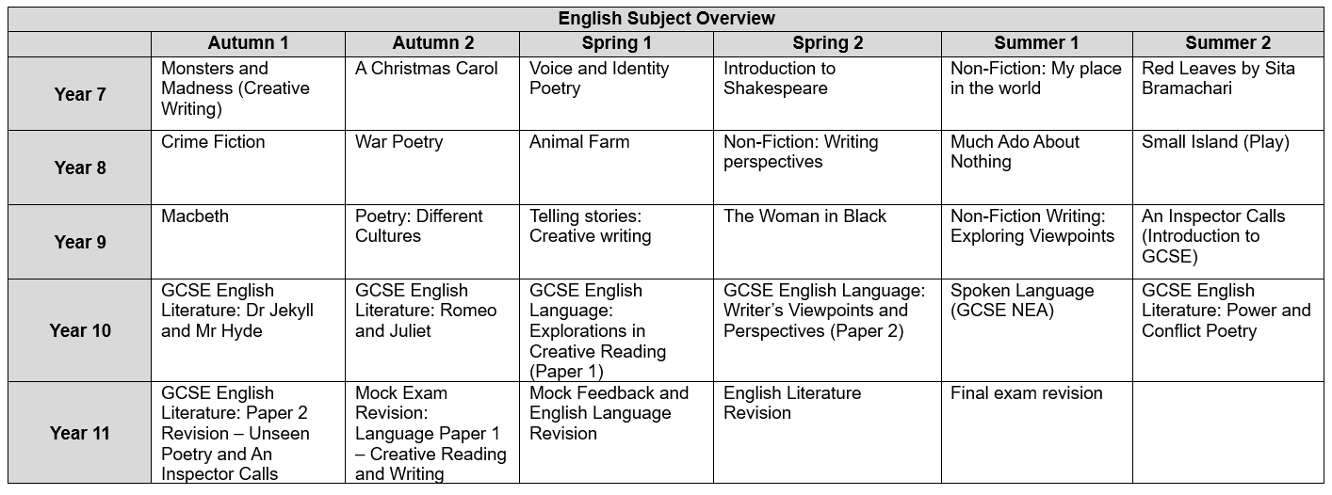Screen dimensions: 1332x495
Task: Click the English Subject Overview title
Action: point(666,19)
